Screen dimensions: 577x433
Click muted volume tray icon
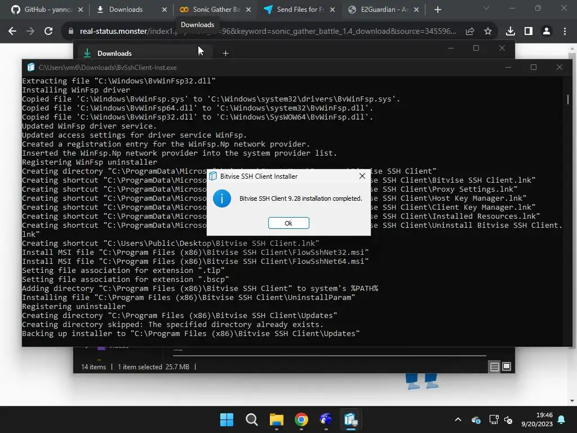tap(508, 419)
